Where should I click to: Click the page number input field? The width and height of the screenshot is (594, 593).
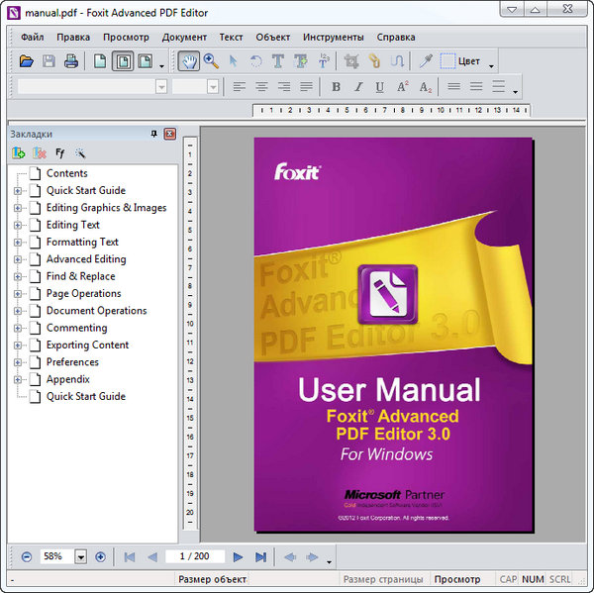pos(195,557)
